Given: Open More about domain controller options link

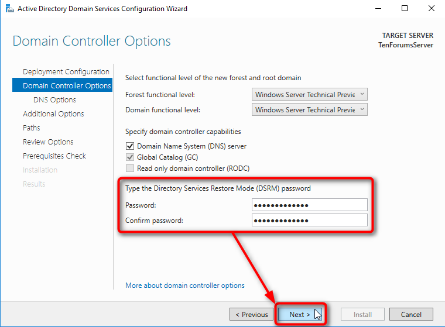Looking at the screenshot, I should click(x=185, y=285).
